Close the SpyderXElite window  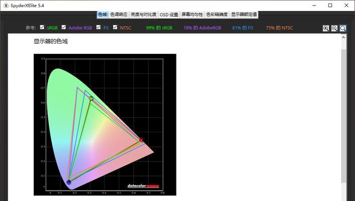point(346,6)
